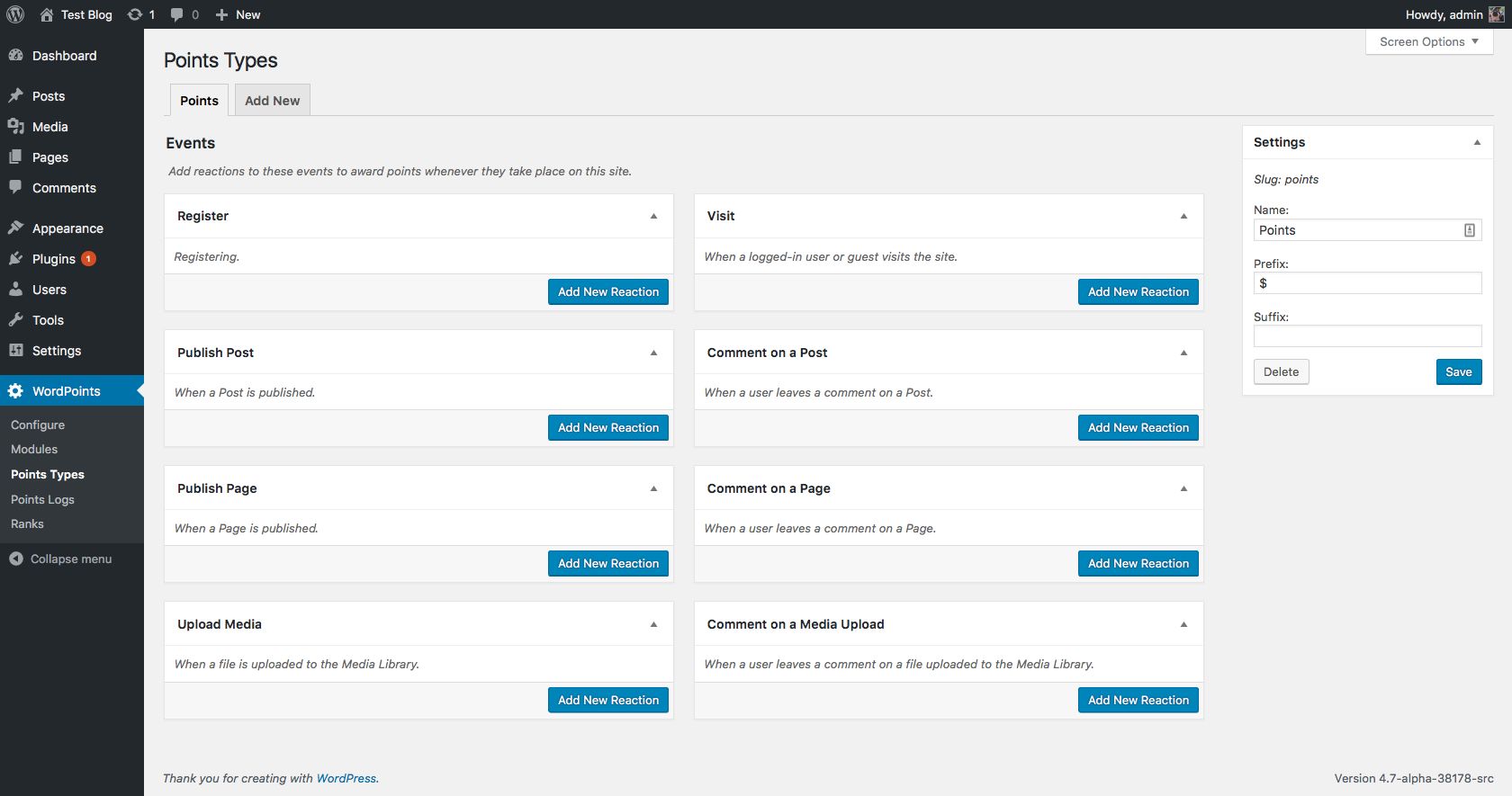Click the Settings sliders icon in sidebar
The height and width of the screenshot is (796, 1512).
click(15, 350)
